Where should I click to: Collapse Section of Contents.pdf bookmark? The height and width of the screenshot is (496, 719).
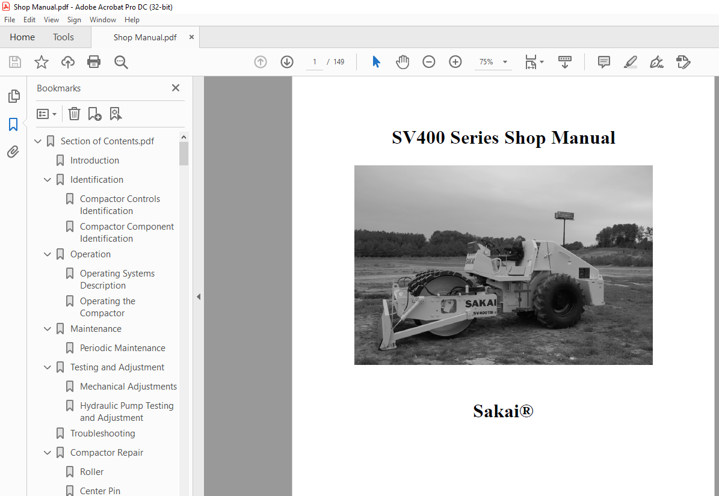click(38, 141)
